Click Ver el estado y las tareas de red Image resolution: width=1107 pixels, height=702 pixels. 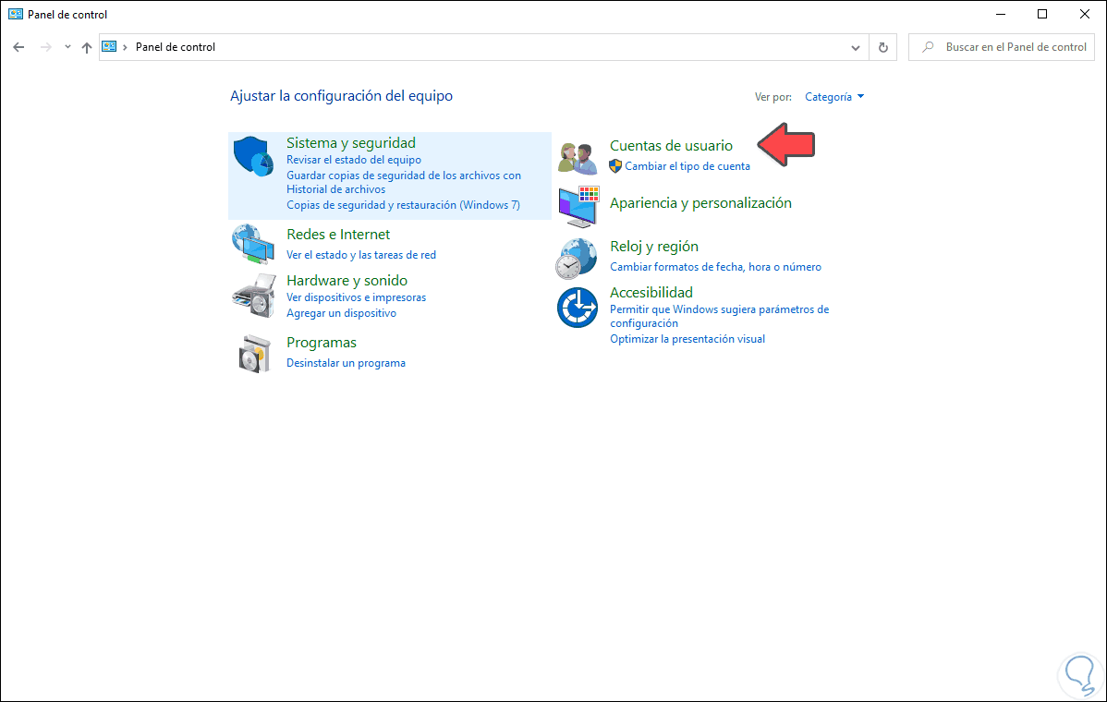(361, 255)
